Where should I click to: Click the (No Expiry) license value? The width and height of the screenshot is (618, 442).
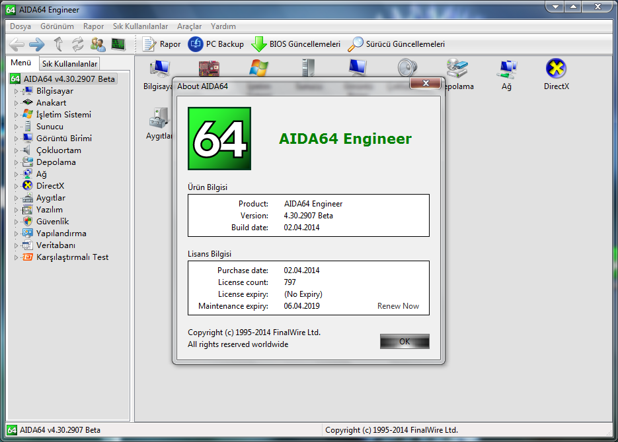[303, 294]
